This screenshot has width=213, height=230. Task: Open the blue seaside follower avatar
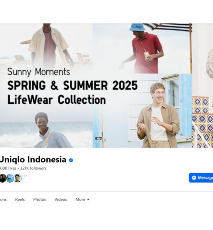pyautogui.click(x=10, y=178)
